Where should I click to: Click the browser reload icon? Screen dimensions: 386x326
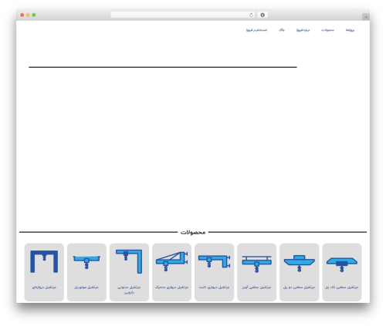click(x=251, y=15)
